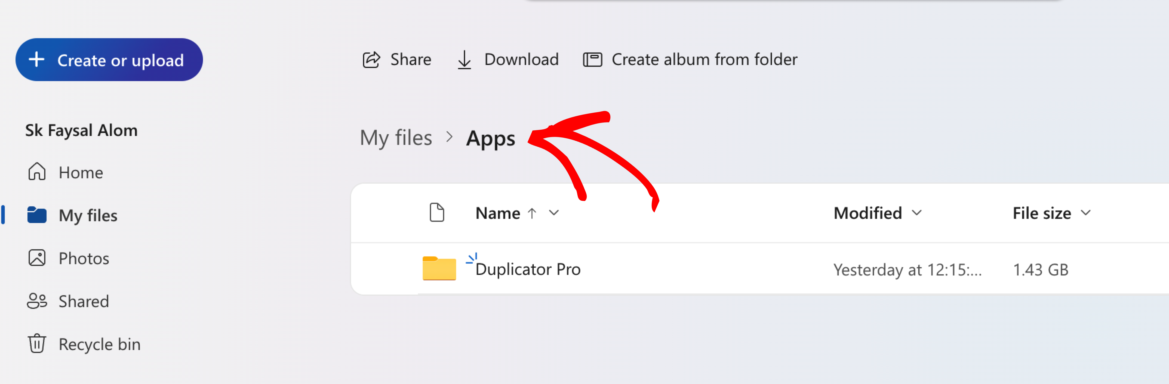
Task: Click the Duplicator Pro yellow folder icon
Action: pos(439,268)
